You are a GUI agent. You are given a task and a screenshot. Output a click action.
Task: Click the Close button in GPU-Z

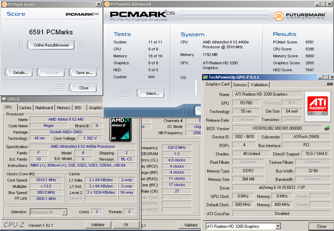pos(321,226)
